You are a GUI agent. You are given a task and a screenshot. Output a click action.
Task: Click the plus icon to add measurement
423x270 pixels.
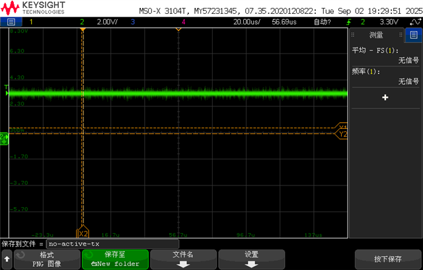[385, 98]
